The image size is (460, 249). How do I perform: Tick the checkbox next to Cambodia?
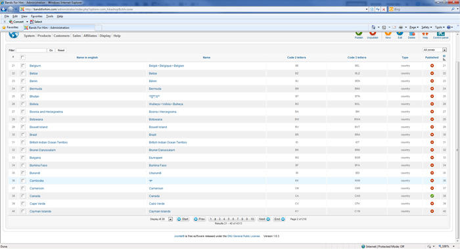(23, 181)
